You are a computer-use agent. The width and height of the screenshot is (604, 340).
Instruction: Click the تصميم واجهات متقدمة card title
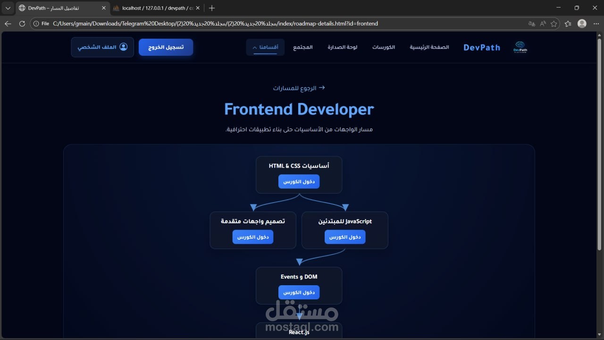pyautogui.click(x=253, y=221)
